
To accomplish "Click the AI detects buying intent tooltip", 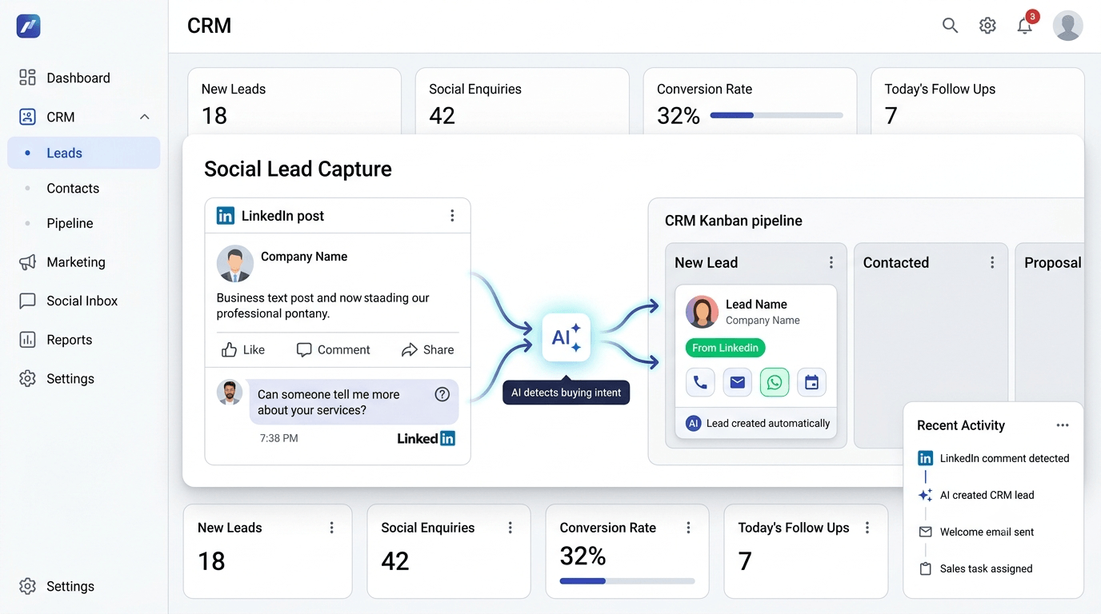I will pos(566,393).
